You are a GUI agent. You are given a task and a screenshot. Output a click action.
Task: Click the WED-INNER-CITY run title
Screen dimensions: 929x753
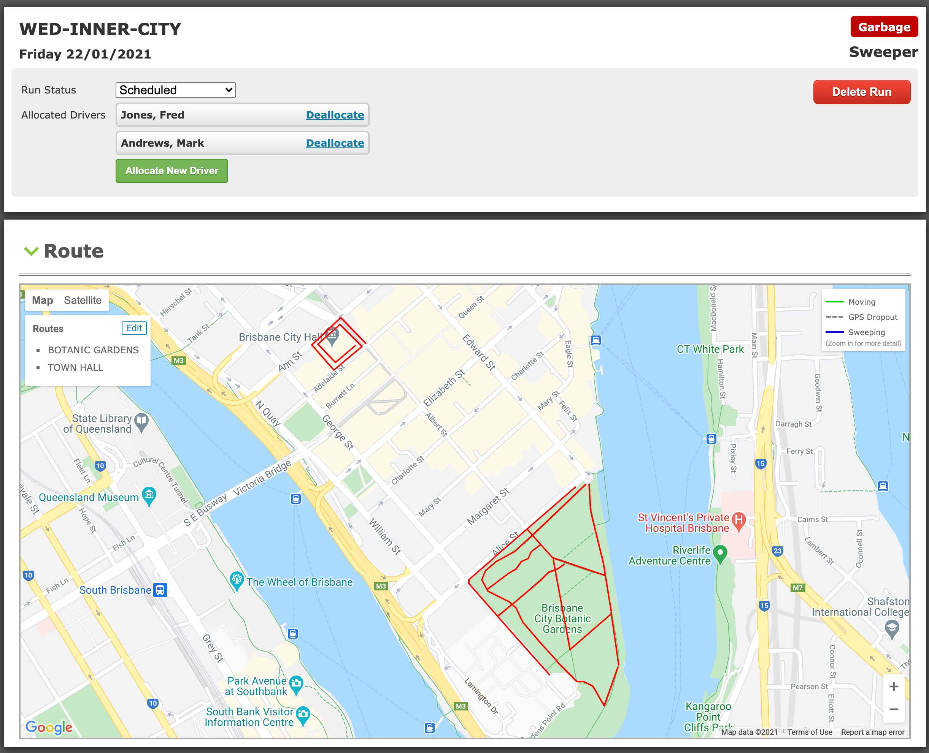[100, 29]
